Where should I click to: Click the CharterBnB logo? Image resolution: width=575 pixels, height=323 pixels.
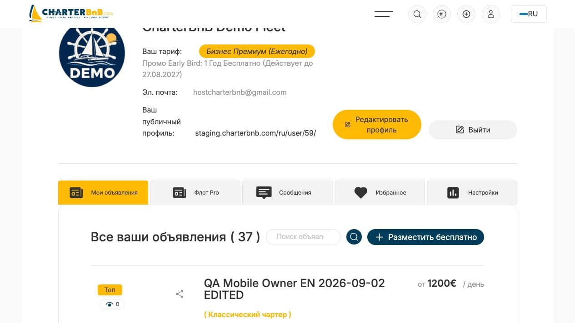click(x=70, y=14)
